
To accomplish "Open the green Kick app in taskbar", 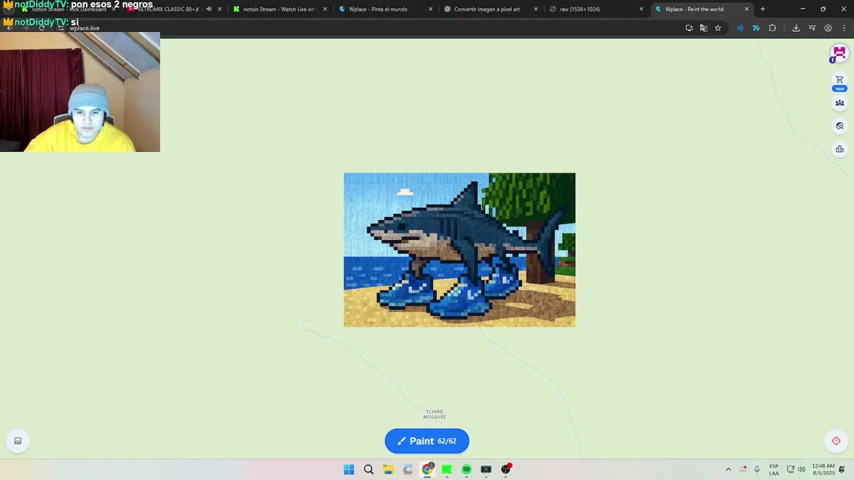I will click(447, 469).
